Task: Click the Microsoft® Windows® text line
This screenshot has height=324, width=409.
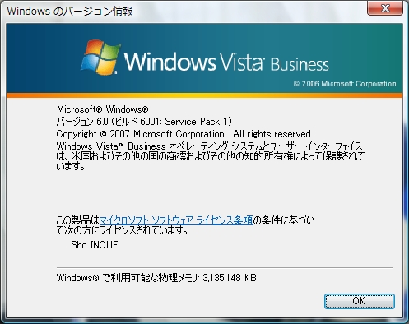Action: click(103, 109)
